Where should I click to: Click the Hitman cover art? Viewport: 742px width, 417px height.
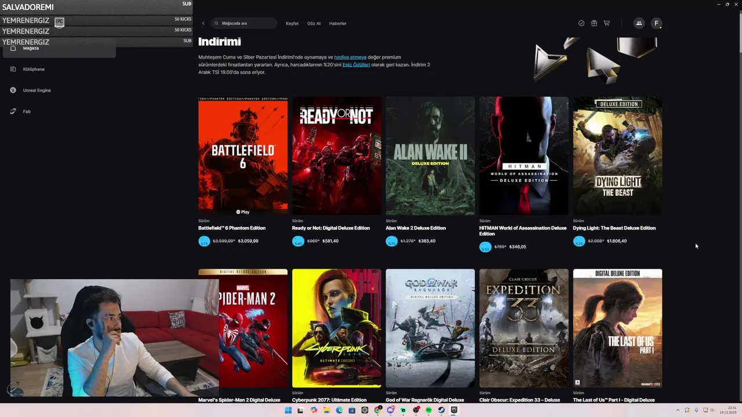[524, 156]
